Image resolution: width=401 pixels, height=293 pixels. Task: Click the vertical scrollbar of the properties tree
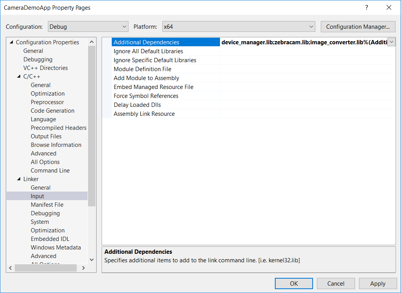point(91,117)
